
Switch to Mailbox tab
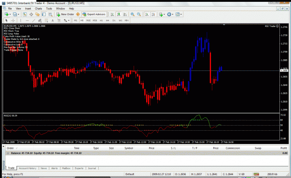tap(66, 168)
